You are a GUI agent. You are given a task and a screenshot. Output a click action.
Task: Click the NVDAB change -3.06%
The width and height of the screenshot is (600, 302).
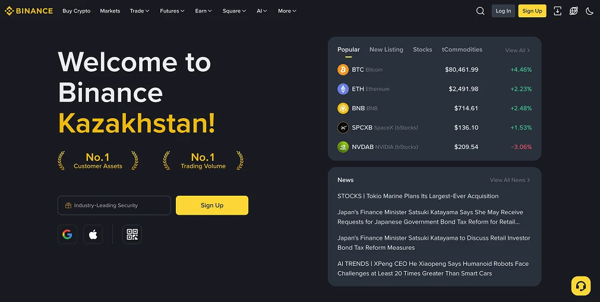[521, 147]
